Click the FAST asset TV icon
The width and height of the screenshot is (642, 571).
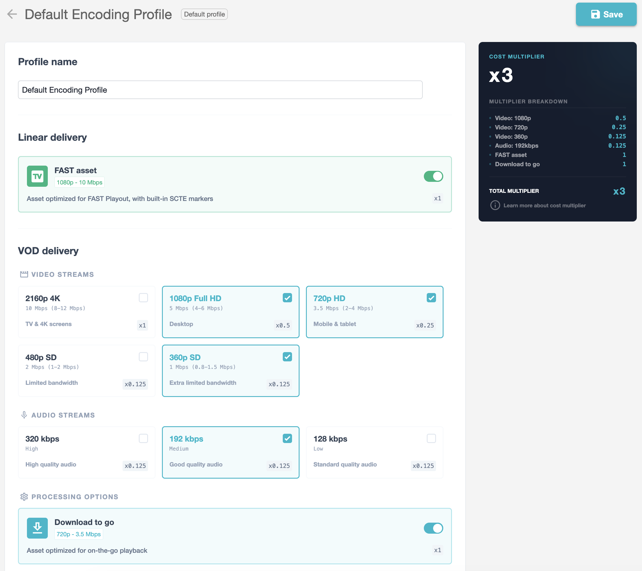click(37, 176)
